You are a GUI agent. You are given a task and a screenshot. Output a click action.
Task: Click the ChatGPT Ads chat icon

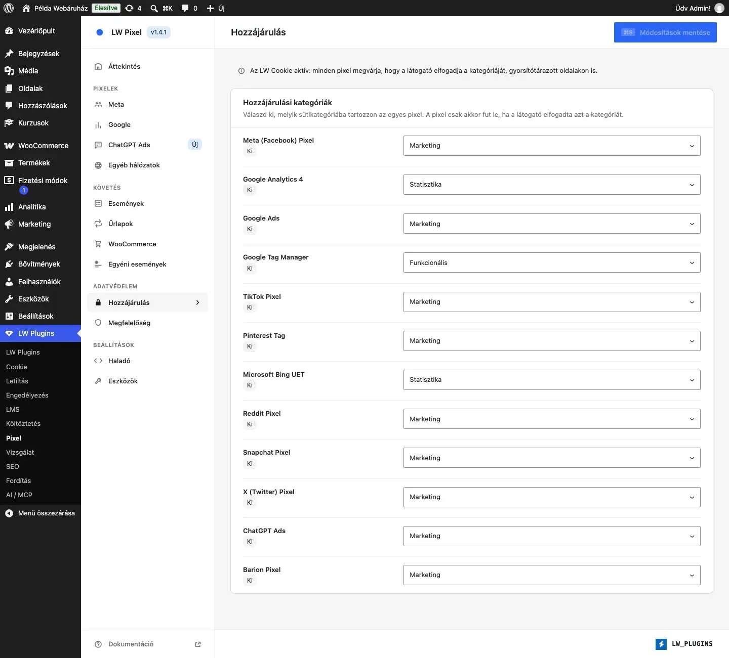98,145
